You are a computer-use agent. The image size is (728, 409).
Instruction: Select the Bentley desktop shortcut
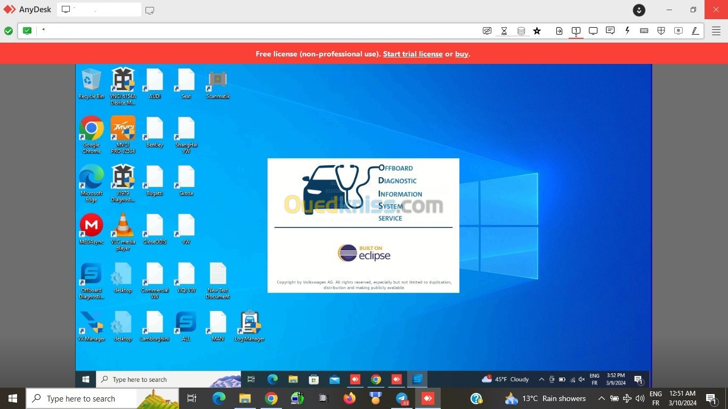click(155, 132)
